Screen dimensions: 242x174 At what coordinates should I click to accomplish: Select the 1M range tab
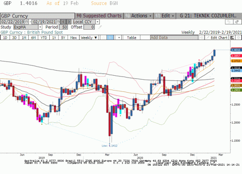tap(24, 37)
